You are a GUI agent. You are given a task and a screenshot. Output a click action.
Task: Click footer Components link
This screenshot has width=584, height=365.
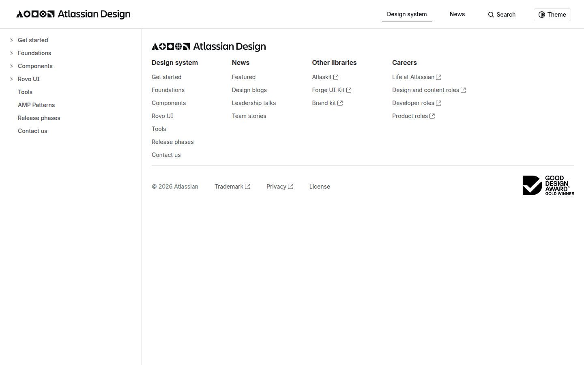pos(169,103)
